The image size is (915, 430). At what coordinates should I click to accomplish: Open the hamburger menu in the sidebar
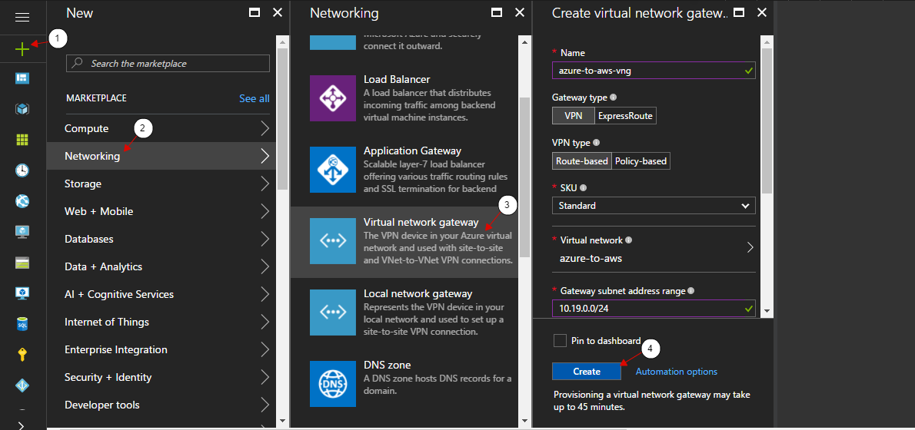coord(22,18)
